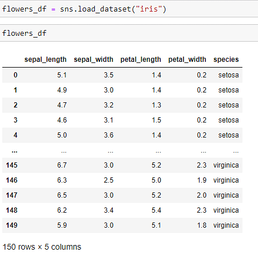Click sepal_width value 3.2 in row 2

pos(109,105)
